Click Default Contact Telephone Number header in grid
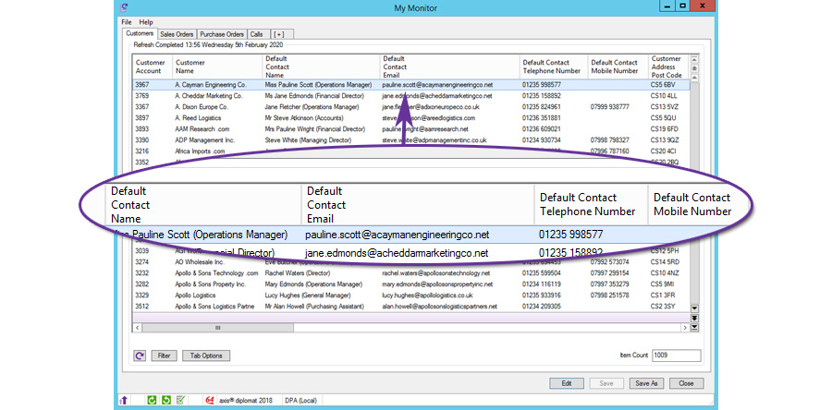The width and height of the screenshot is (832, 410). pyautogui.click(x=555, y=66)
